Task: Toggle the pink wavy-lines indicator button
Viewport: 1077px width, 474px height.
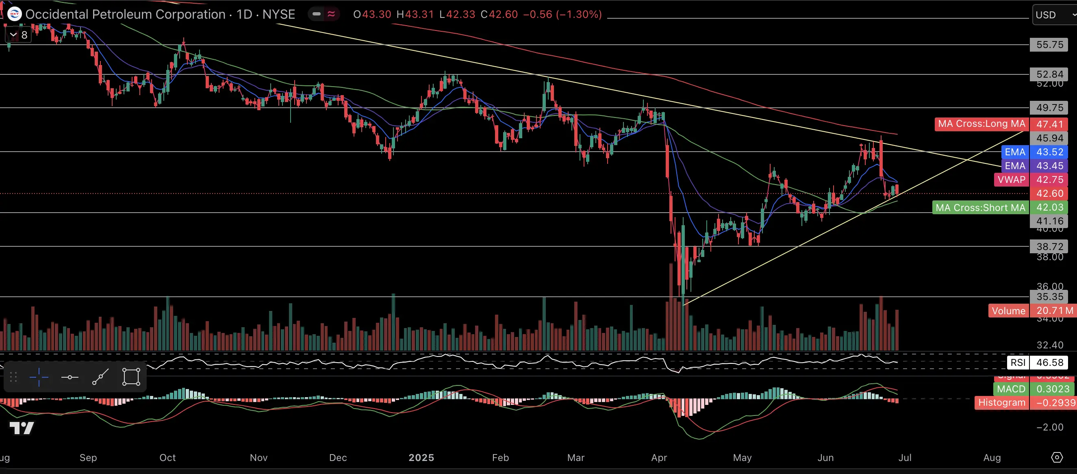Action: 331,14
